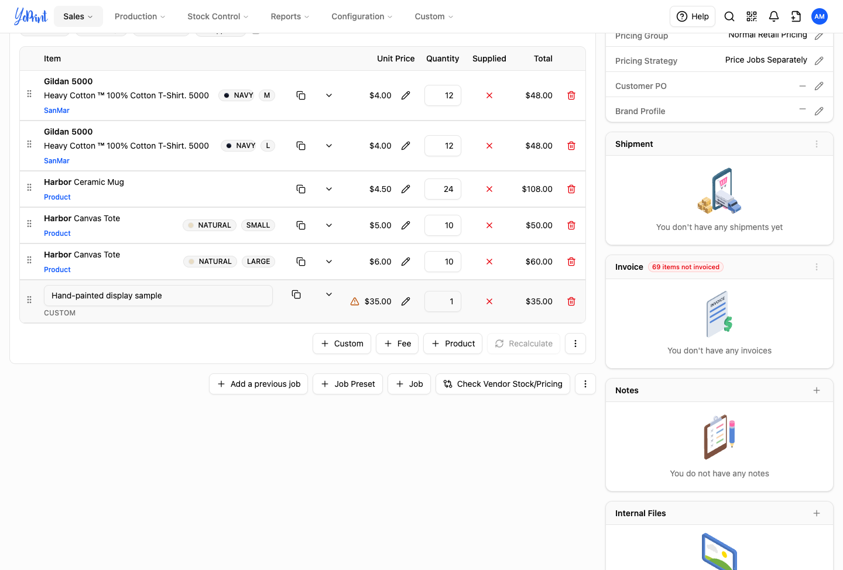Image resolution: width=843 pixels, height=570 pixels.
Task: Duplicate the Gildan 5000 Navy M item
Action: click(x=301, y=95)
